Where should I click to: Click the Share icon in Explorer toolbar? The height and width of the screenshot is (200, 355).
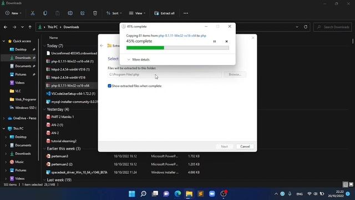[x=83, y=13]
